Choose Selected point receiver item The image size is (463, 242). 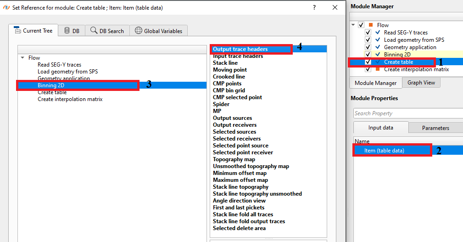[243, 152]
